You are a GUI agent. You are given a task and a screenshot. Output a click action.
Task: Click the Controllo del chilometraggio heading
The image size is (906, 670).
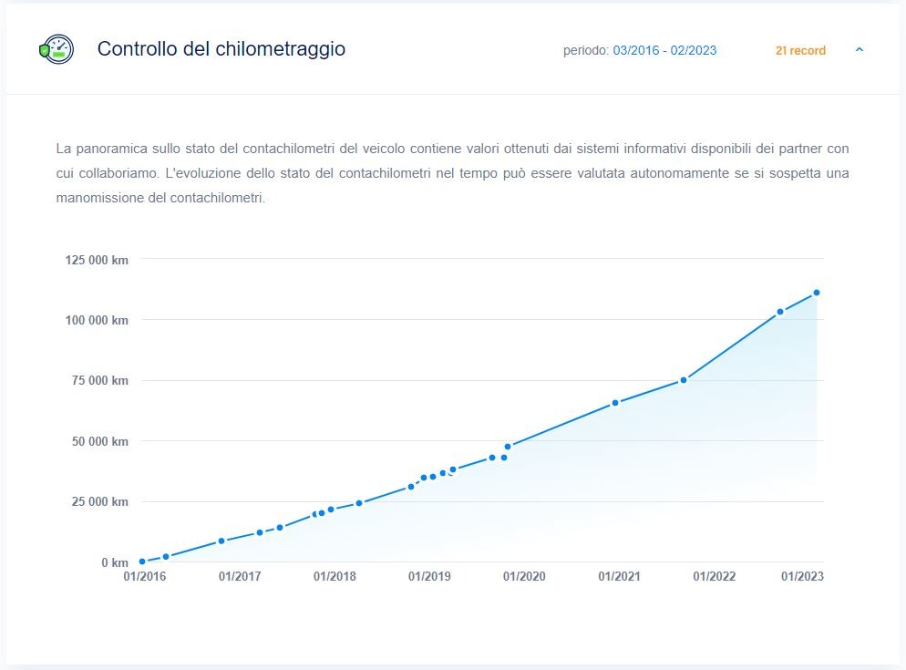[221, 48]
